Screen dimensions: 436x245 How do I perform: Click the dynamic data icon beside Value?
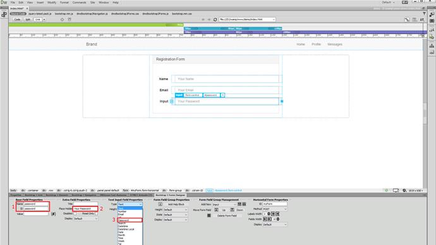point(53,214)
